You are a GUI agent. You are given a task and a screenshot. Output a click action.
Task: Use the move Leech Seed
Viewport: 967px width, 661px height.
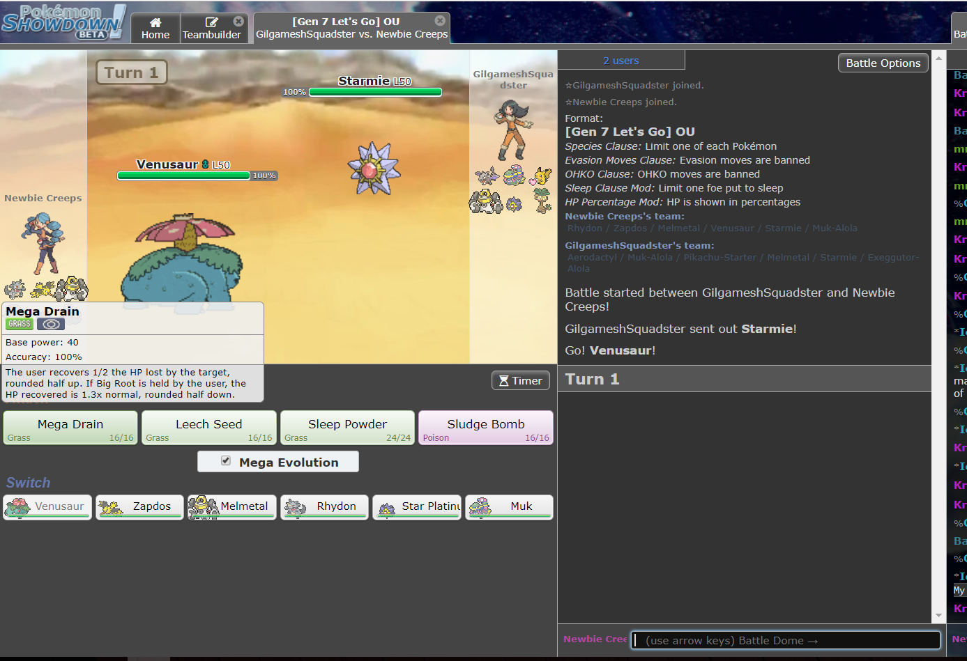tap(209, 428)
